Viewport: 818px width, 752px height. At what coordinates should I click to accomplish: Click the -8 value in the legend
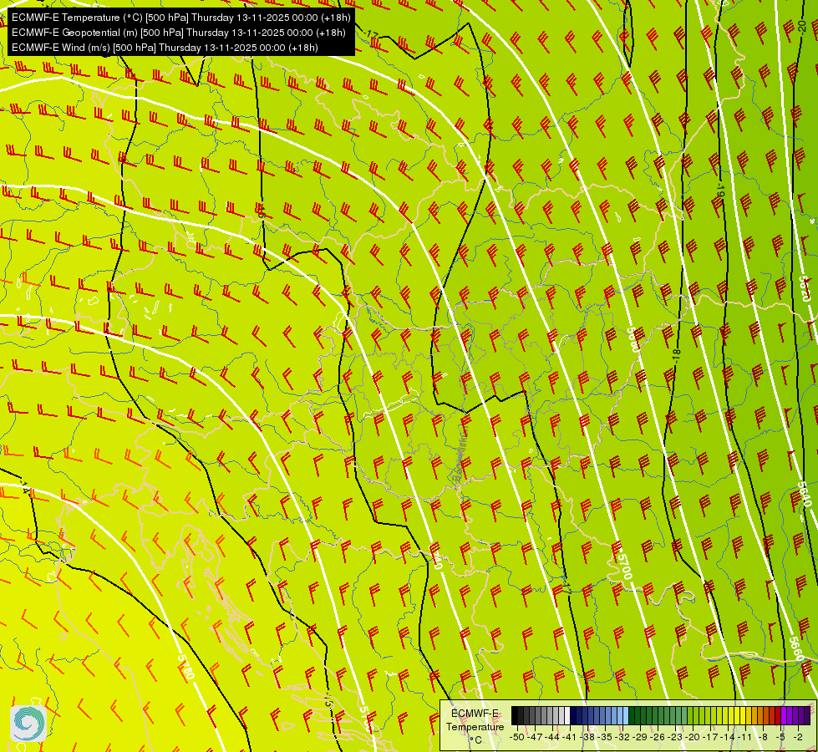click(763, 737)
